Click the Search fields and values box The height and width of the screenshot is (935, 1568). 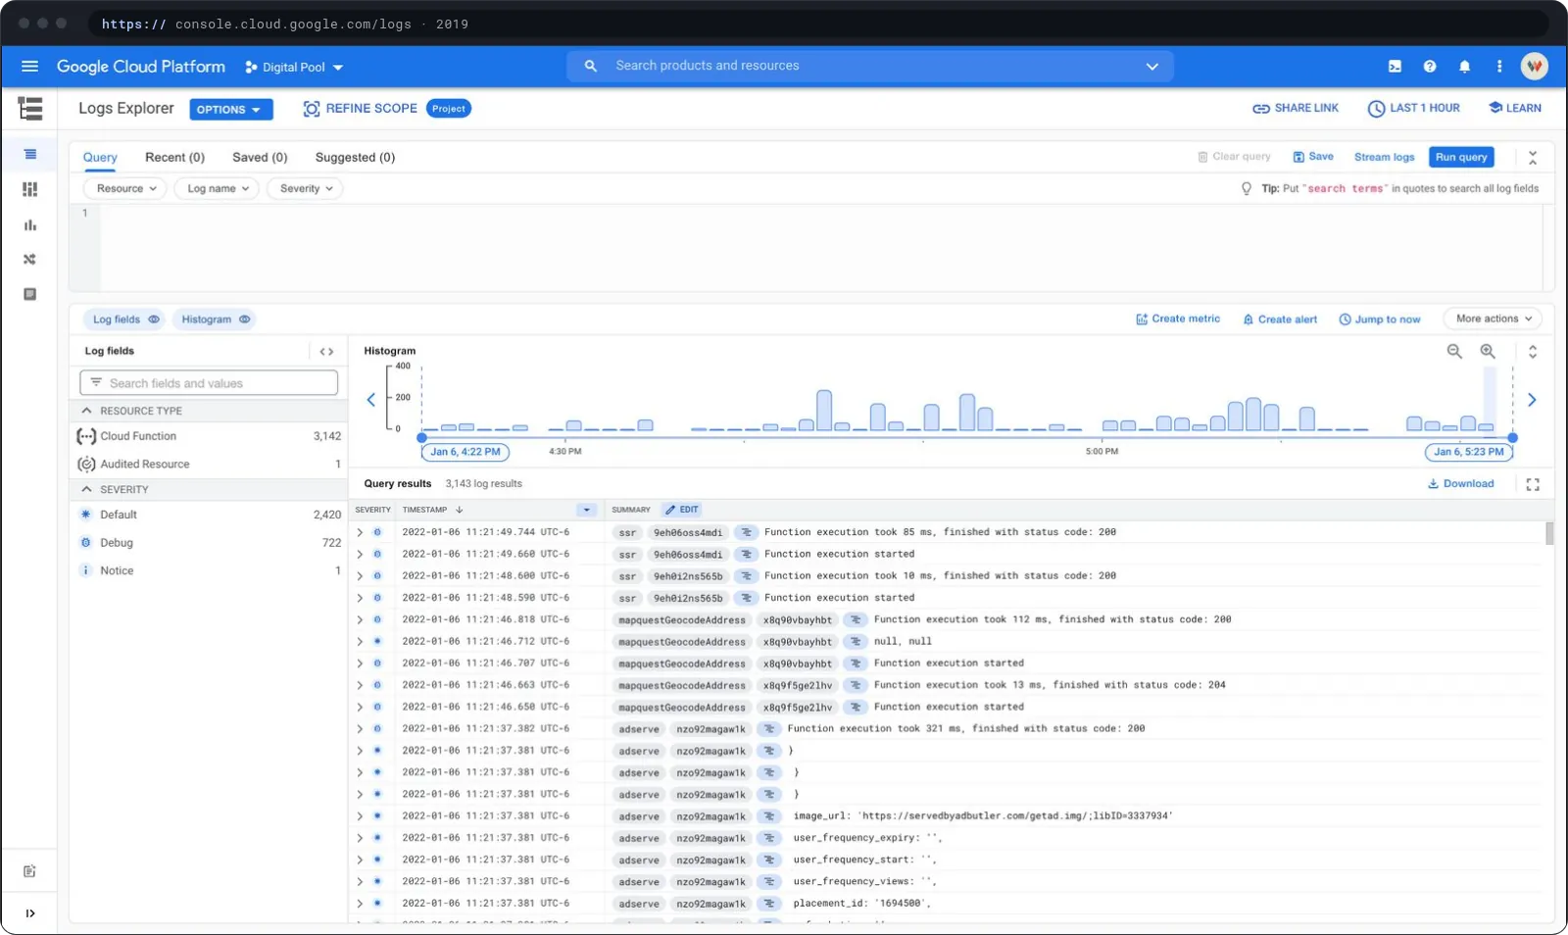(x=209, y=383)
